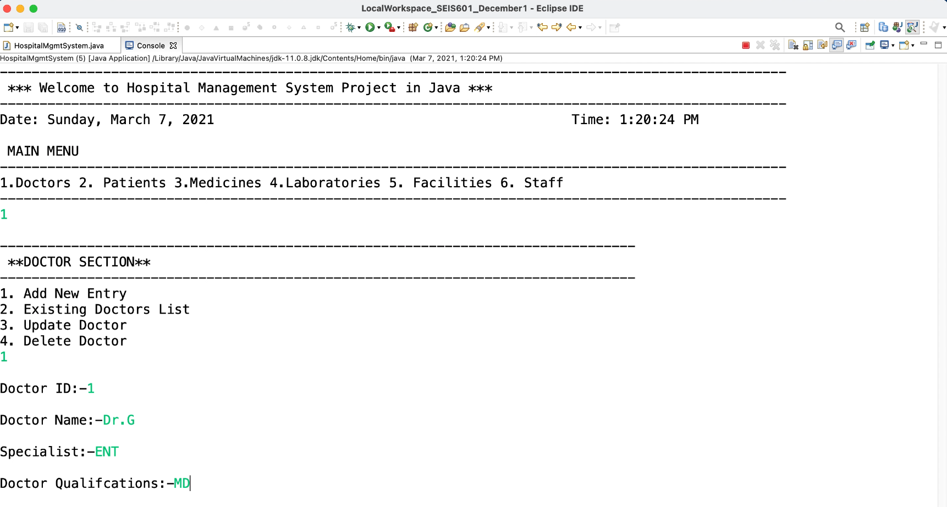Toggle Word Wrap in the console toolbar
This screenshot has height=507, width=947.
point(822,46)
